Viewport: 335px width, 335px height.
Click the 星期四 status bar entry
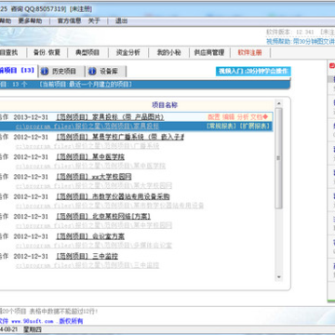tap(33, 329)
